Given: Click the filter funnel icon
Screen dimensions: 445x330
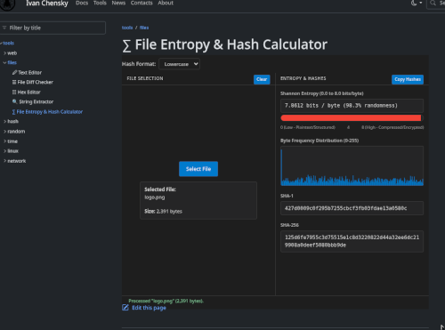Looking at the screenshot, I should click(4, 28).
